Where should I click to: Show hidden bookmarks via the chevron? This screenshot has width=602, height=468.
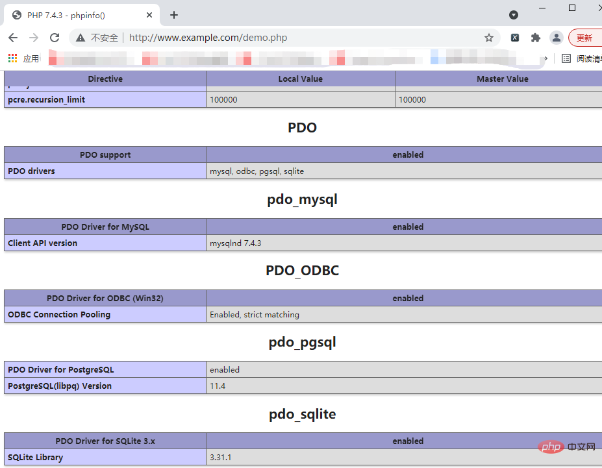pos(546,58)
